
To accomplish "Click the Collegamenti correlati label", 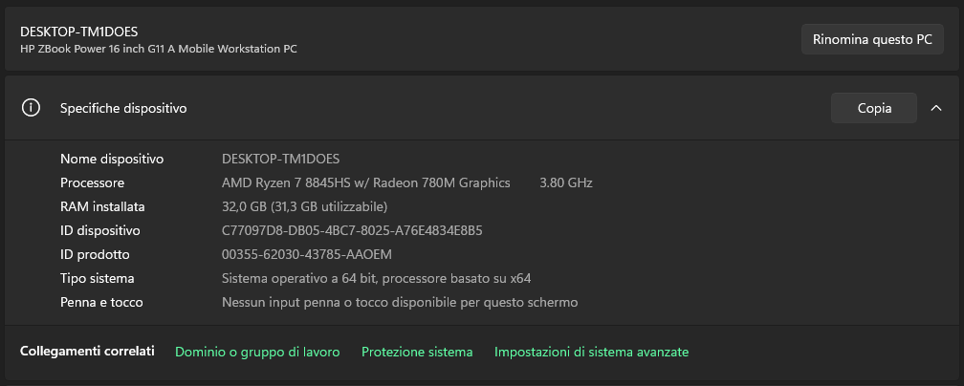I will coord(87,352).
